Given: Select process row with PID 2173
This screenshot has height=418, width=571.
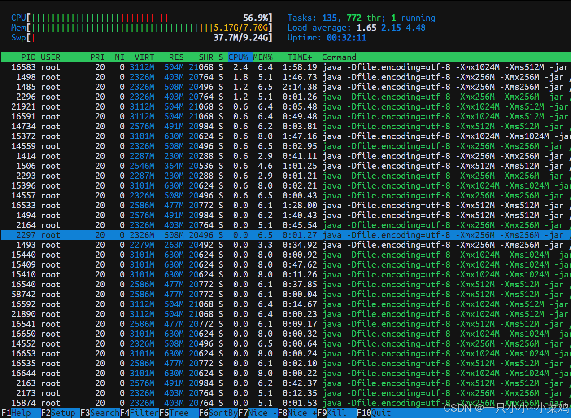Looking at the screenshot, I should coord(285,393).
